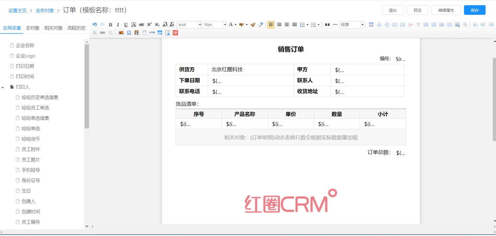Toggle underline formatting
The image size is (496, 236).
[126, 25]
